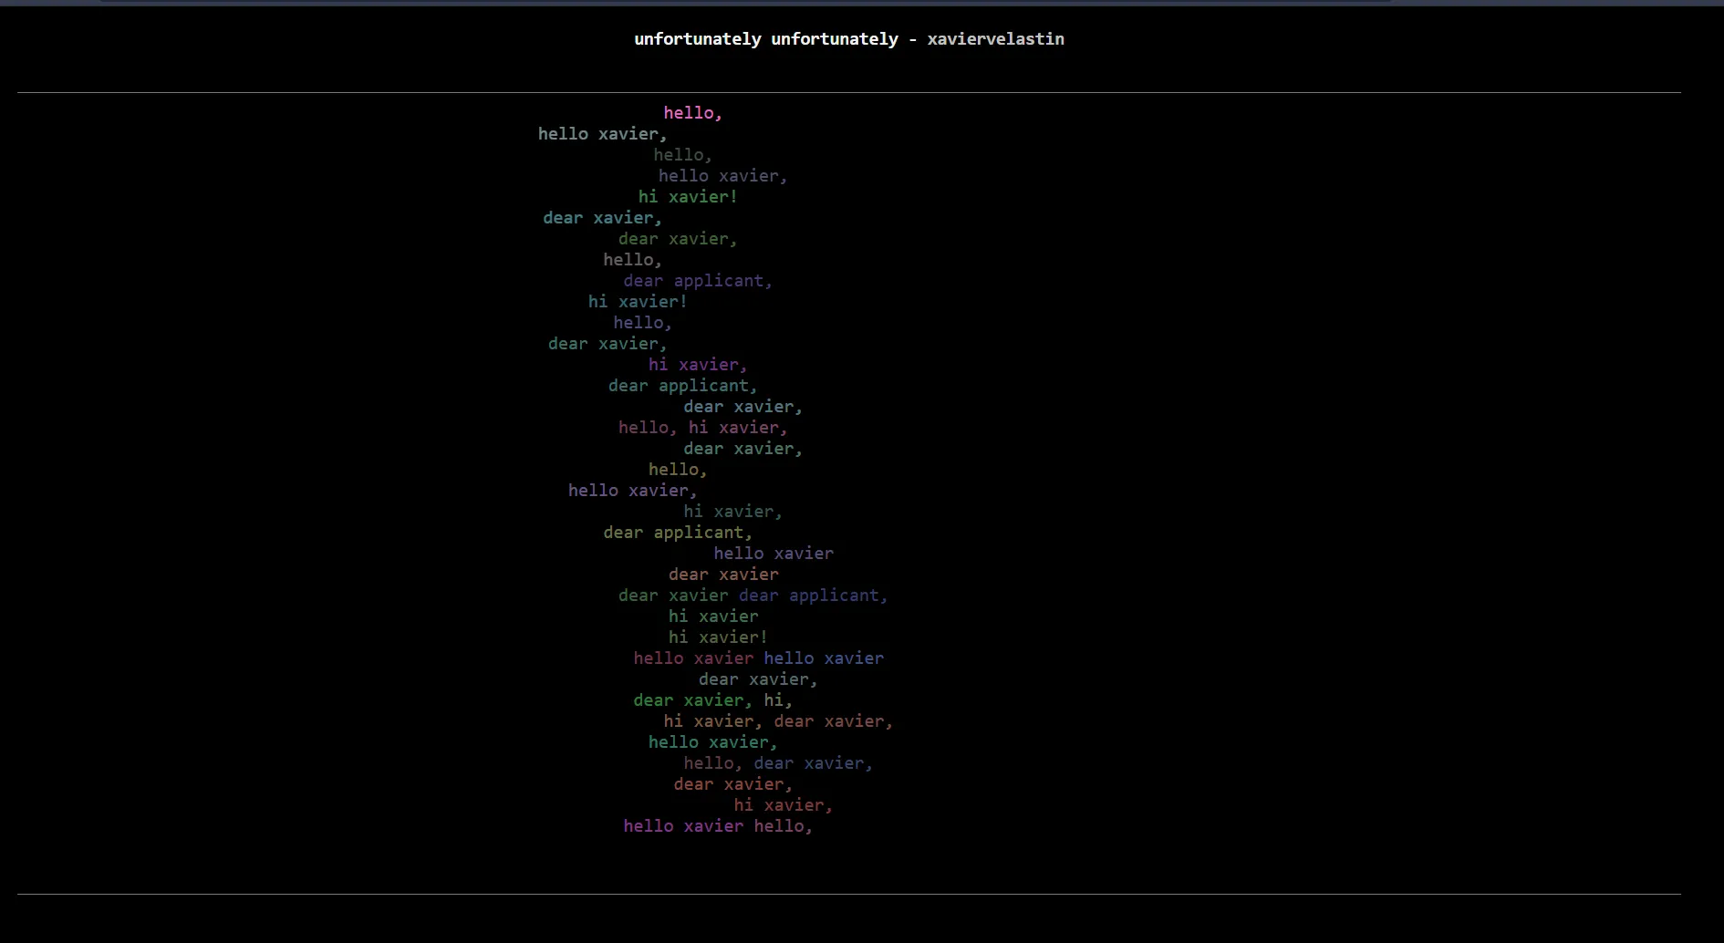Image resolution: width=1724 pixels, height=943 pixels.
Task: Click the bold title 'unfortunately unfortunately'
Action: [766, 39]
